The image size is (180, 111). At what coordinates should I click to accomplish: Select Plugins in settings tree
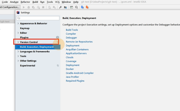(x=24, y=37)
